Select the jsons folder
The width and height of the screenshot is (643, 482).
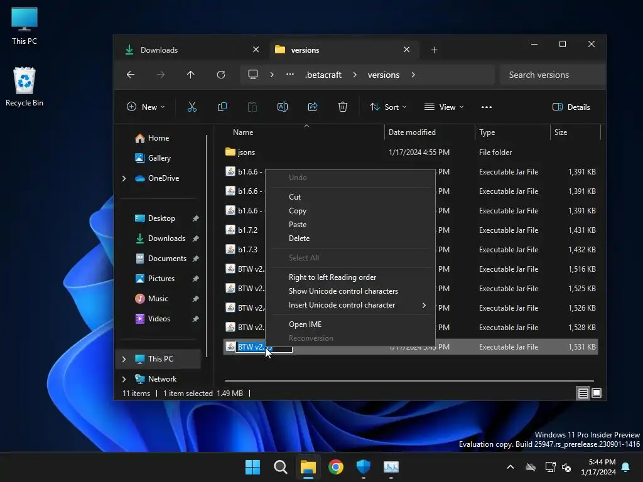410,152
